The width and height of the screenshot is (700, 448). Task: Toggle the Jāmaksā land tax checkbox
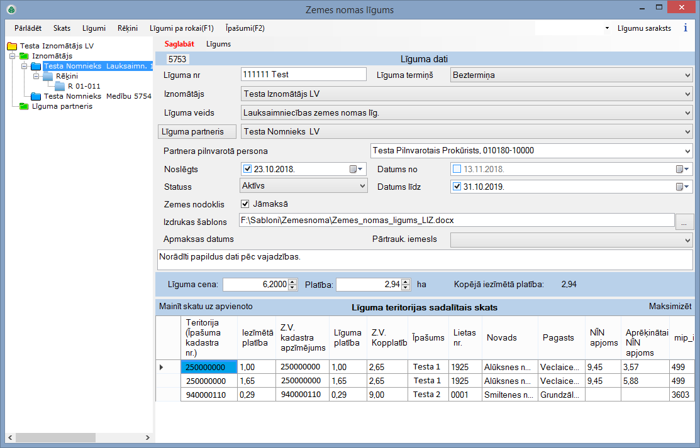coord(246,204)
